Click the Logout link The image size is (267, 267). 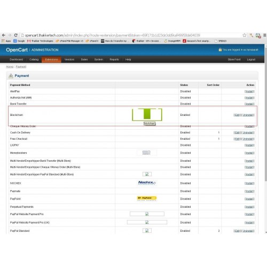point(251,59)
